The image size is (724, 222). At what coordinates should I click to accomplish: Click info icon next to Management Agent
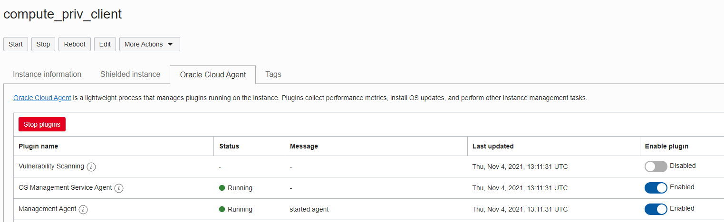click(x=83, y=210)
